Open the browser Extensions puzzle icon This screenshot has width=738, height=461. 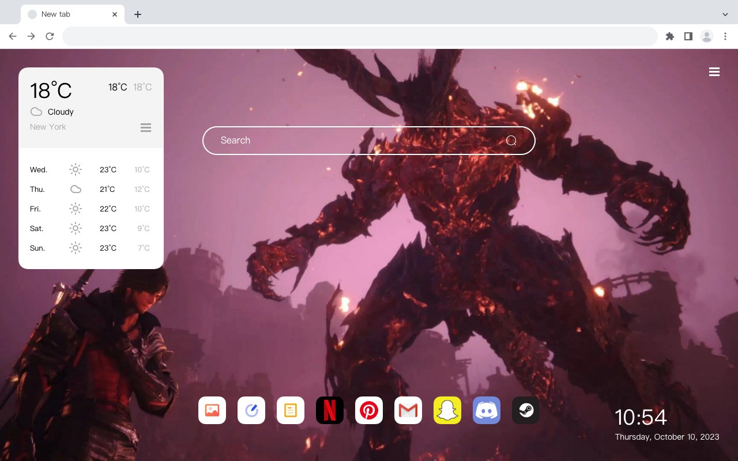point(669,36)
